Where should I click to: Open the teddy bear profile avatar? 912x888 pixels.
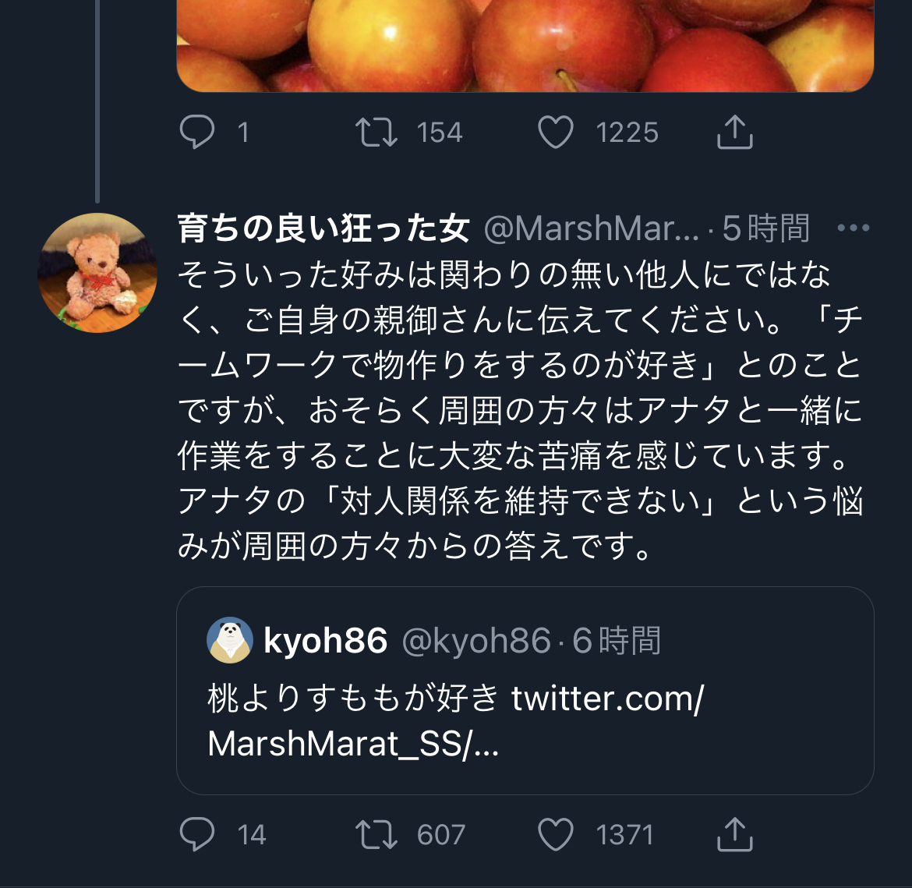[x=97, y=273]
